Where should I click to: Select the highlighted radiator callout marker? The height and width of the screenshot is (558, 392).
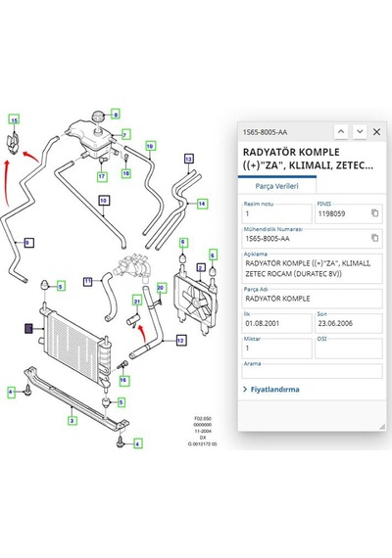click(28, 329)
